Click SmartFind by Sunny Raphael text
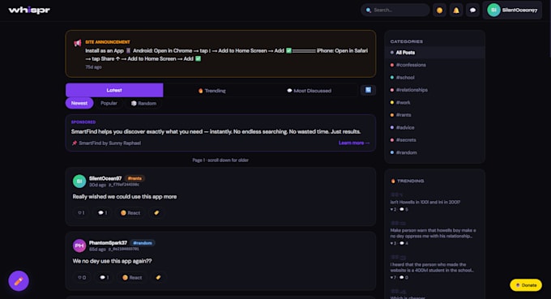551x299 pixels. pyautogui.click(x=109, y=143)
